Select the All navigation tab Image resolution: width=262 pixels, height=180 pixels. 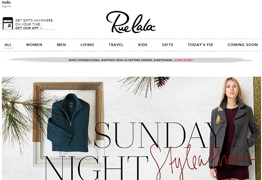(8, 45)
